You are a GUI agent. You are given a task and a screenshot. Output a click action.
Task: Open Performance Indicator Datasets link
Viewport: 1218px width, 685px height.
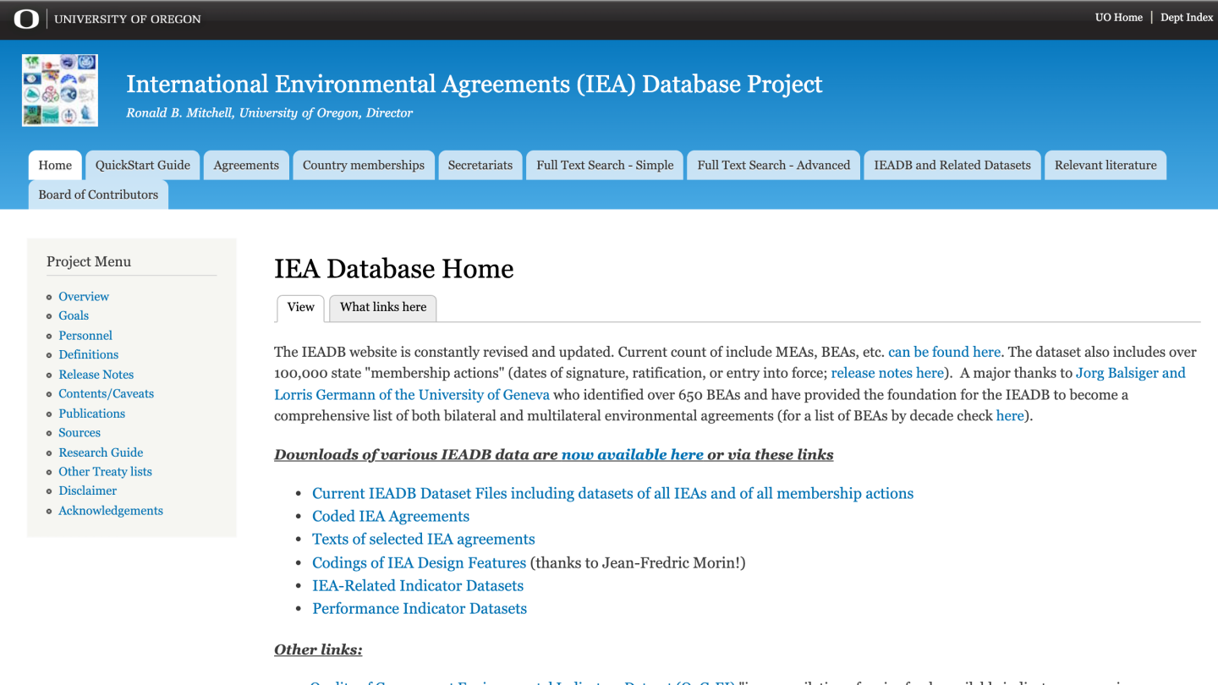(x=420, y=609)
